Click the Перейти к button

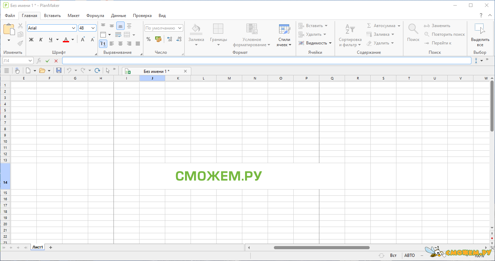(x=438, y=43)
